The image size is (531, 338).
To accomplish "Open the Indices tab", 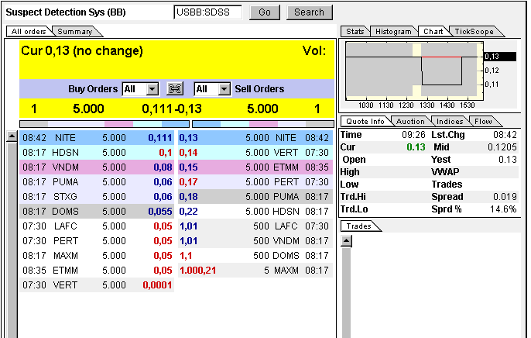I will tap(450, 122).
